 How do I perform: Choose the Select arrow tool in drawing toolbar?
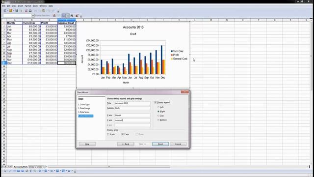coord(5,171)
